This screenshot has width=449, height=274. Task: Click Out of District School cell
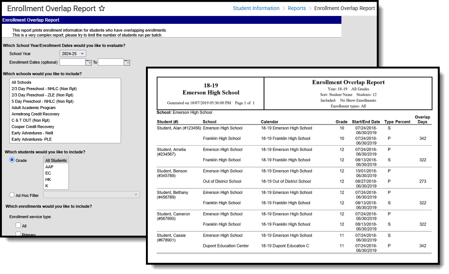point(222,181)
